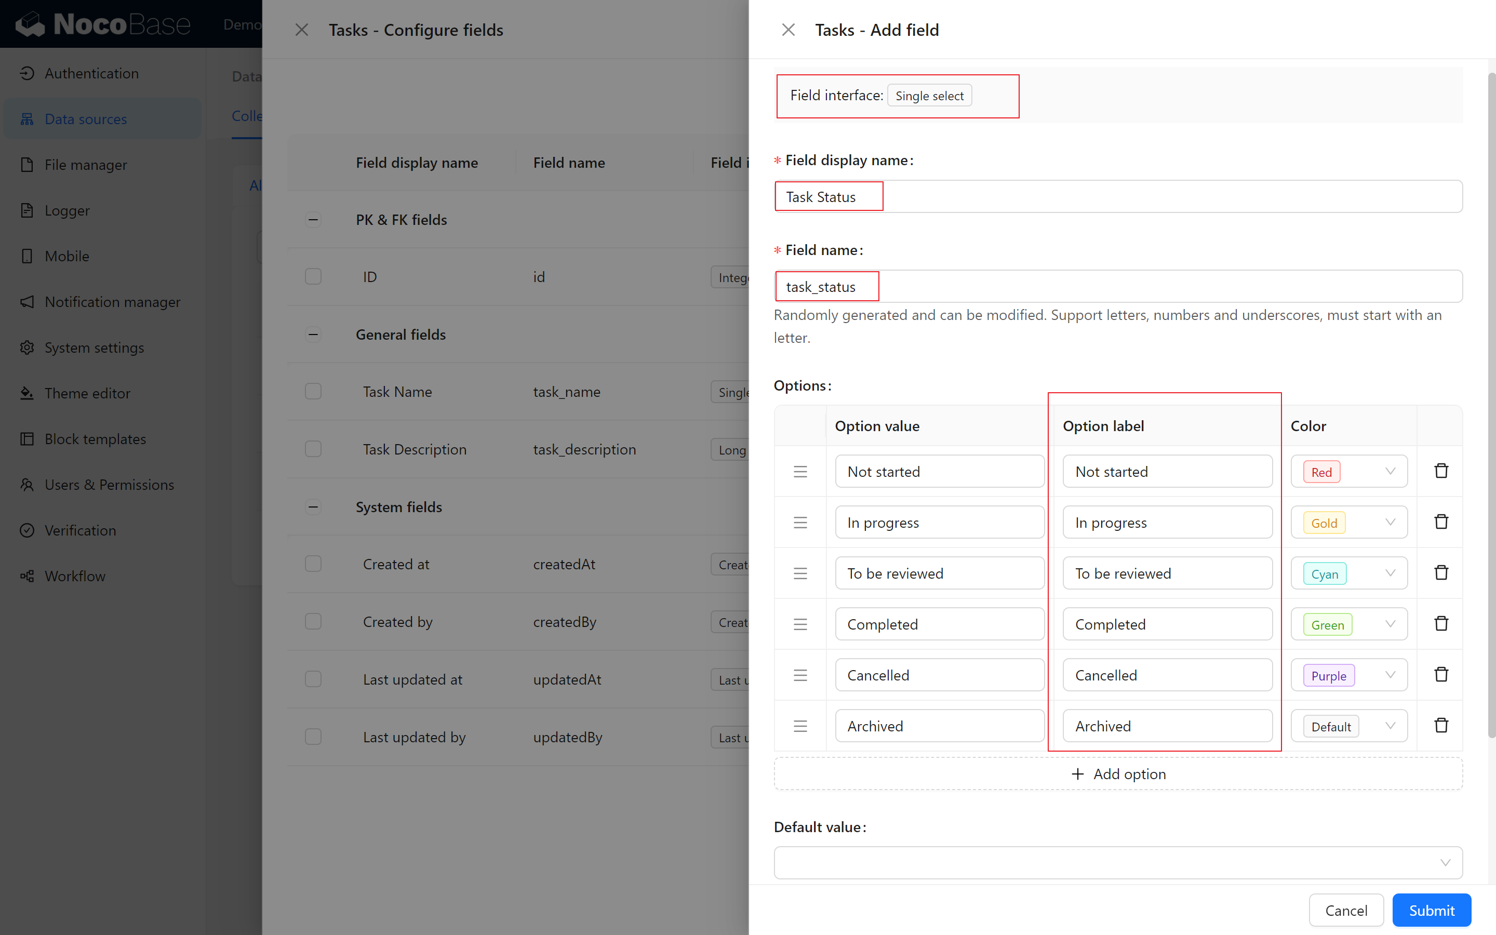Delete the To be reviewed option row
The height and width of the screenshot is (935, 1496).
point(1441,572)
